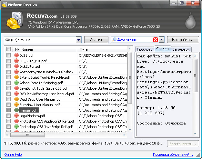Click the orange dot for QuickDrop User Manual.pdf

(16, 99)
